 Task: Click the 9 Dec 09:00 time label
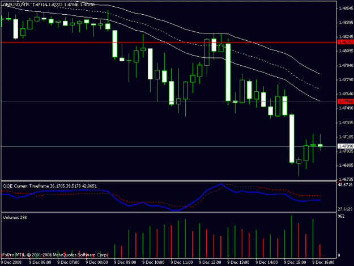click(x=125, y=262)
